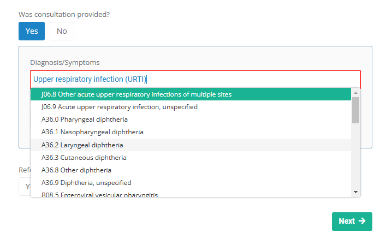Pick A36.2 Laryngeal diphtheria from list

coord(82,145)
